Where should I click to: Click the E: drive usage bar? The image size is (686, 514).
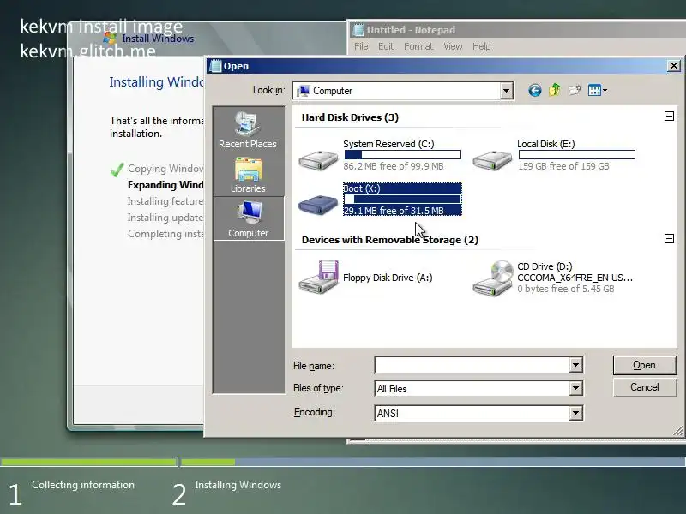(x=577, y=155)
